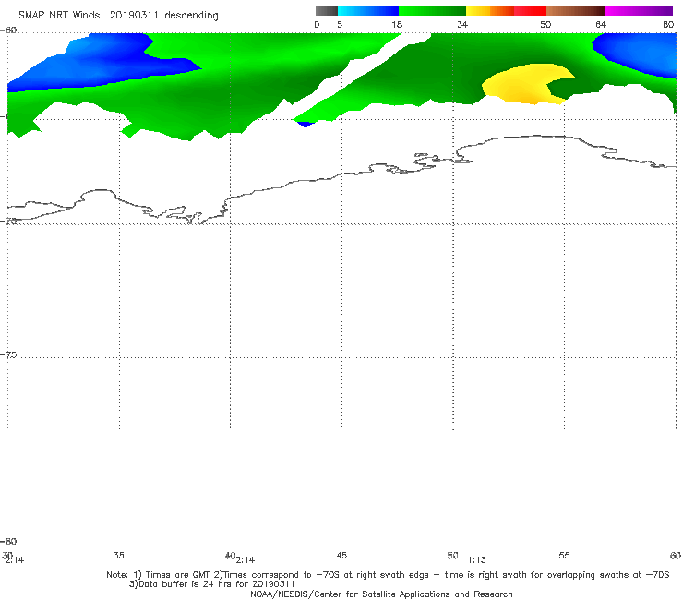Click the color bar label '5'
683x600 pixels.
[x=340, y=25]
